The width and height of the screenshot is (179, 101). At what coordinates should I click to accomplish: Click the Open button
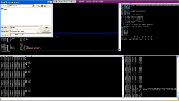(46, 27)
